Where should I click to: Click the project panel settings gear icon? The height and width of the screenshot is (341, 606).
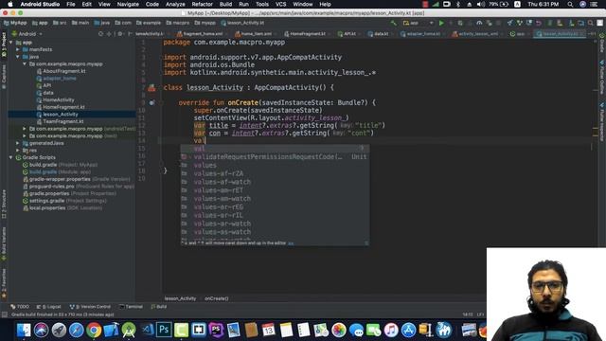tap(120, 34)
